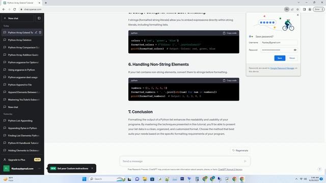Viewport: 326px width, 183px height.
Task: Open Python Array Deletion chat
Action: (x=22, y=40)
